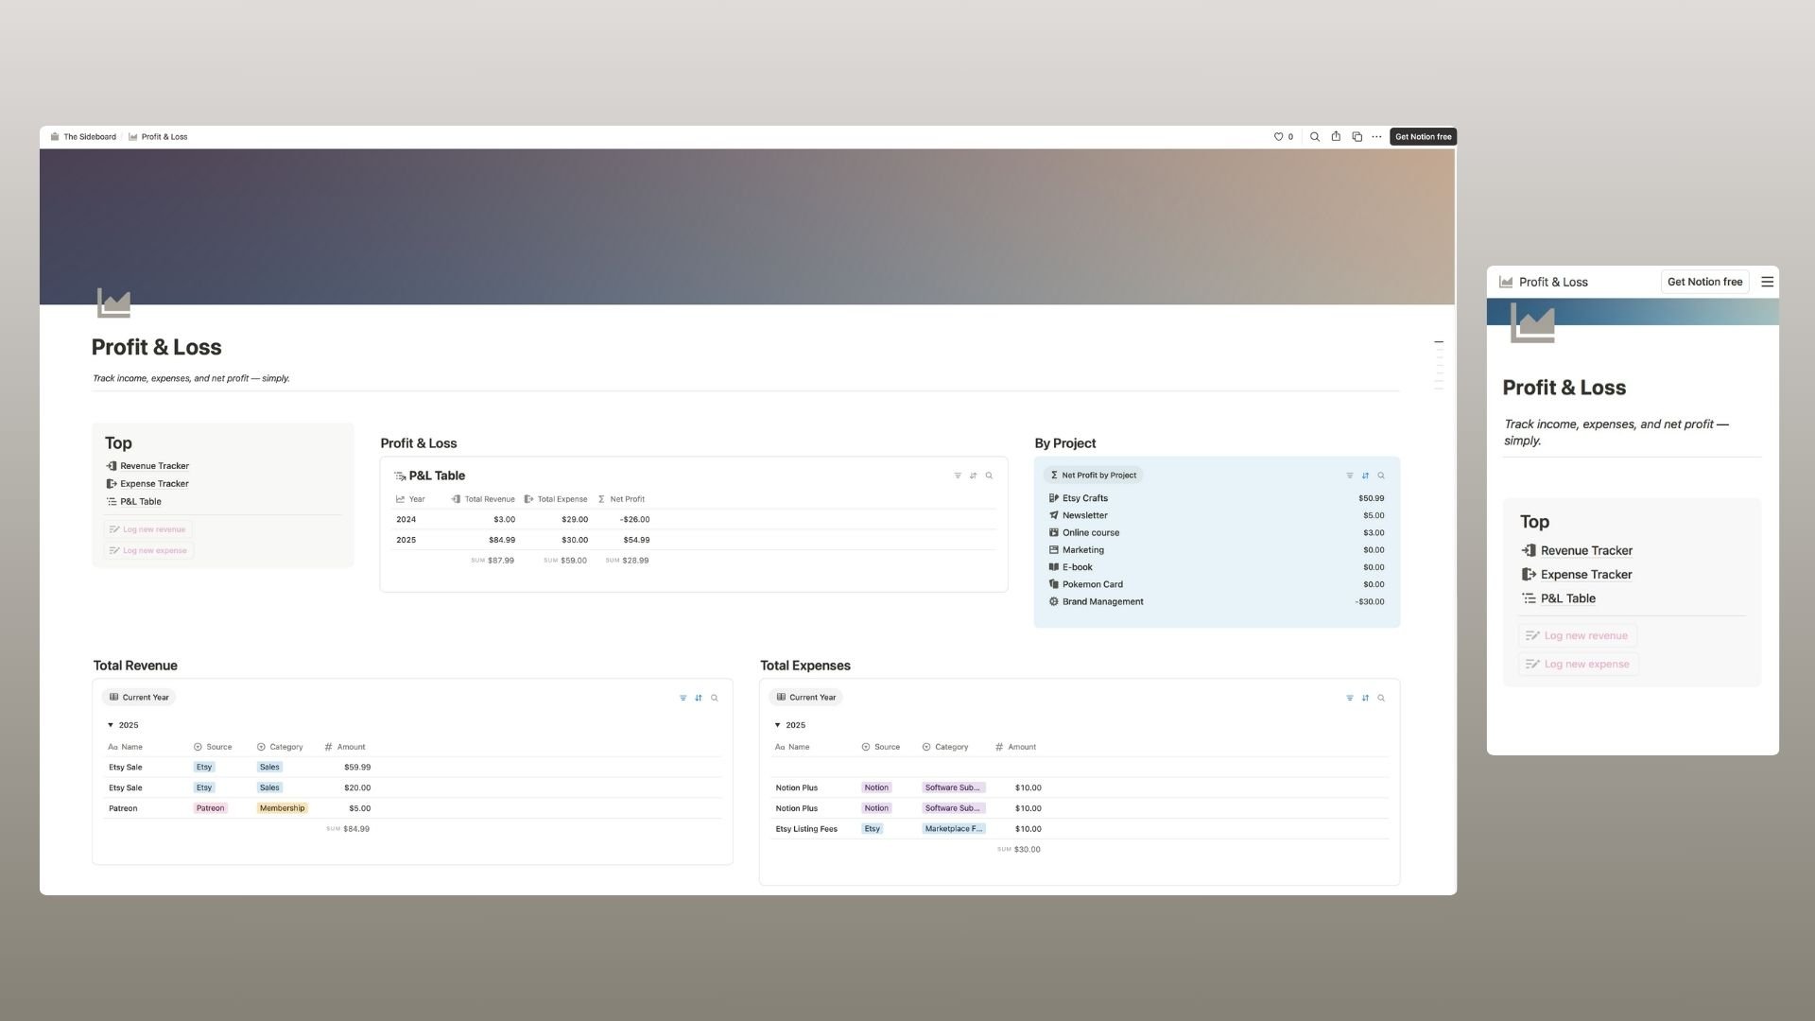Open Expense Tracker link under Top

point(154,484)
